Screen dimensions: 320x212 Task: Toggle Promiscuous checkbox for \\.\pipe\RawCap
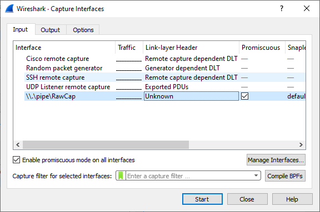tap(244, 96)
